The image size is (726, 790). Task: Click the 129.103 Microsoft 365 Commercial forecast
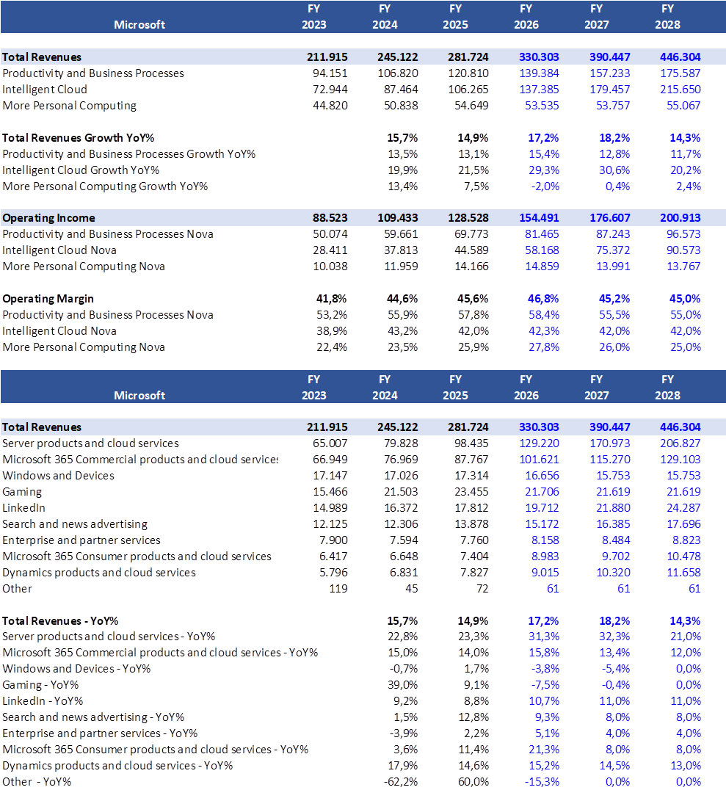tap(680, 460)
